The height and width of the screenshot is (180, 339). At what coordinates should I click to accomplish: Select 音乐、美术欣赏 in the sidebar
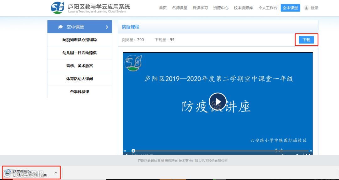(79, 66)
